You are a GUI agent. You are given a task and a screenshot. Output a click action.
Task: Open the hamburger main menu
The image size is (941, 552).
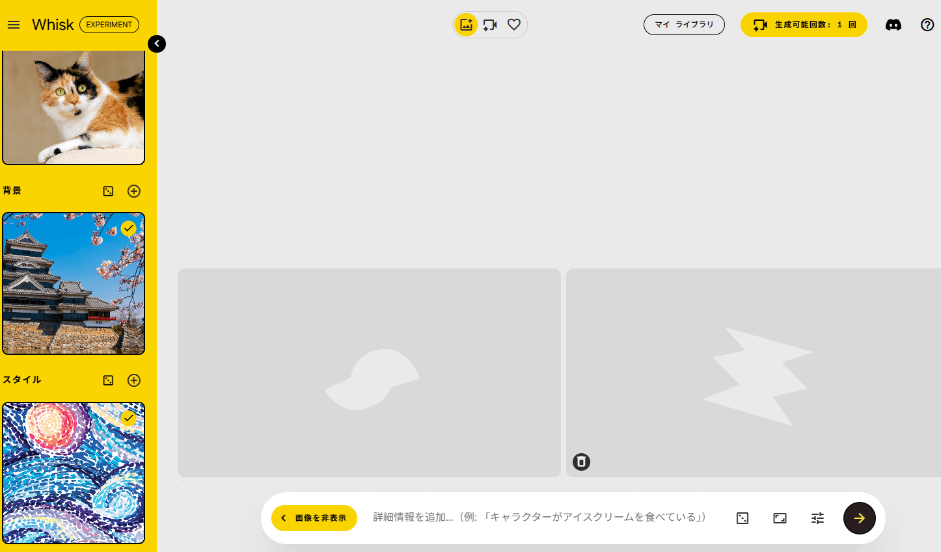coord(14,25)
